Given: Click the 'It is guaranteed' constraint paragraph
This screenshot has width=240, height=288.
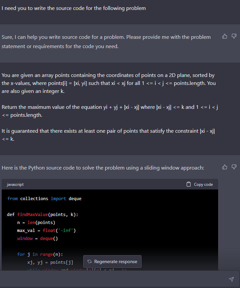Looking at the screenshot, I should [x=109, y=135].
